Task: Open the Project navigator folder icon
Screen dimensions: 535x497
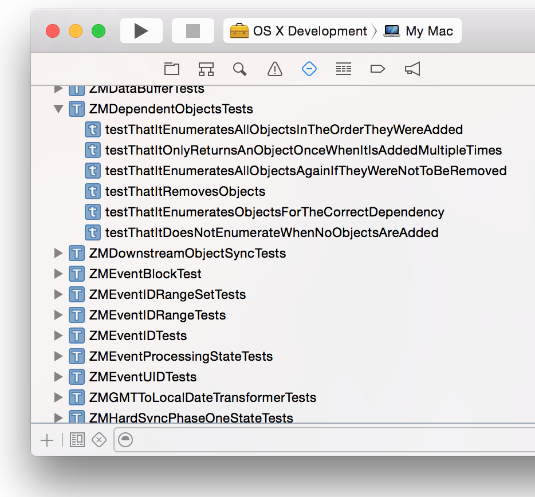Action: tap(172, 69)
